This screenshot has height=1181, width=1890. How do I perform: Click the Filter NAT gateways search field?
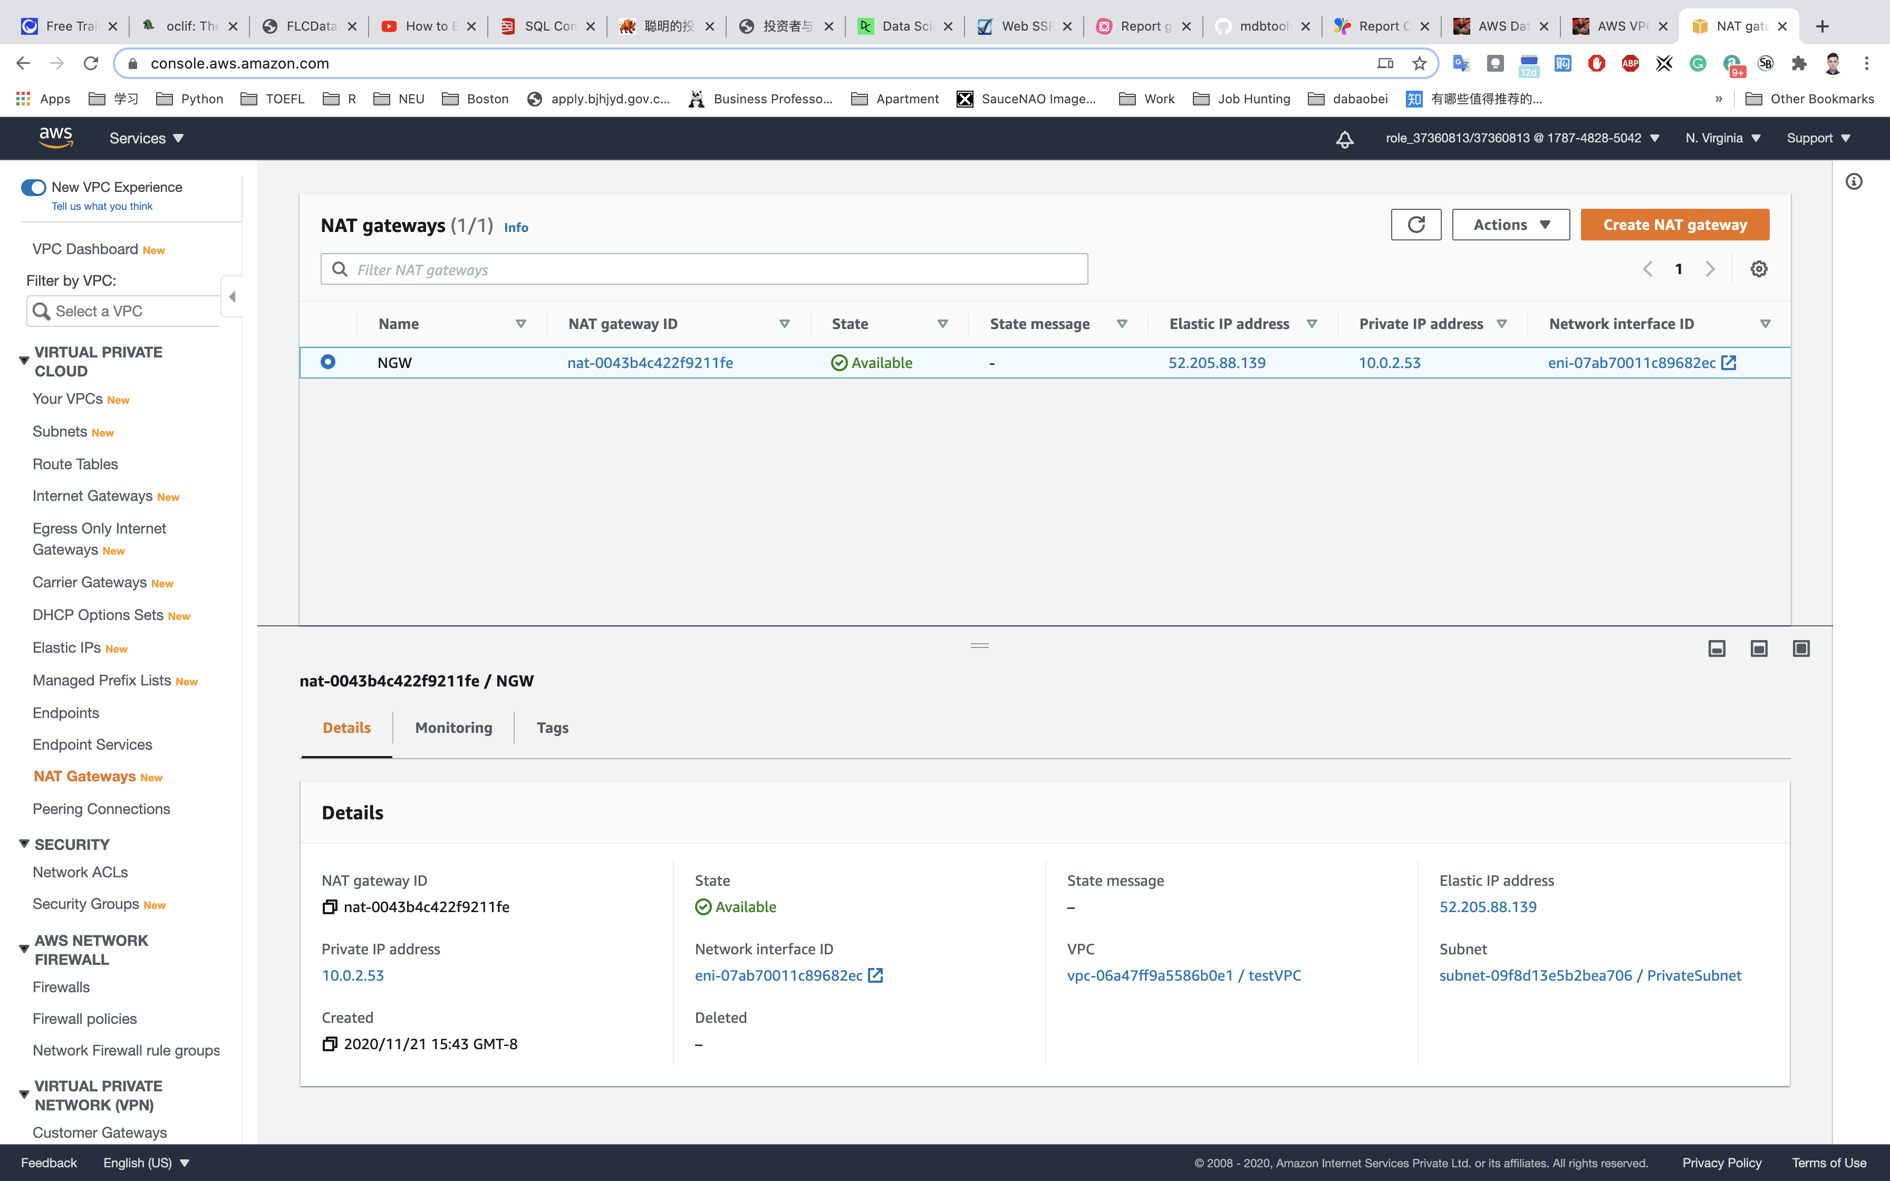tap(703, 269)
